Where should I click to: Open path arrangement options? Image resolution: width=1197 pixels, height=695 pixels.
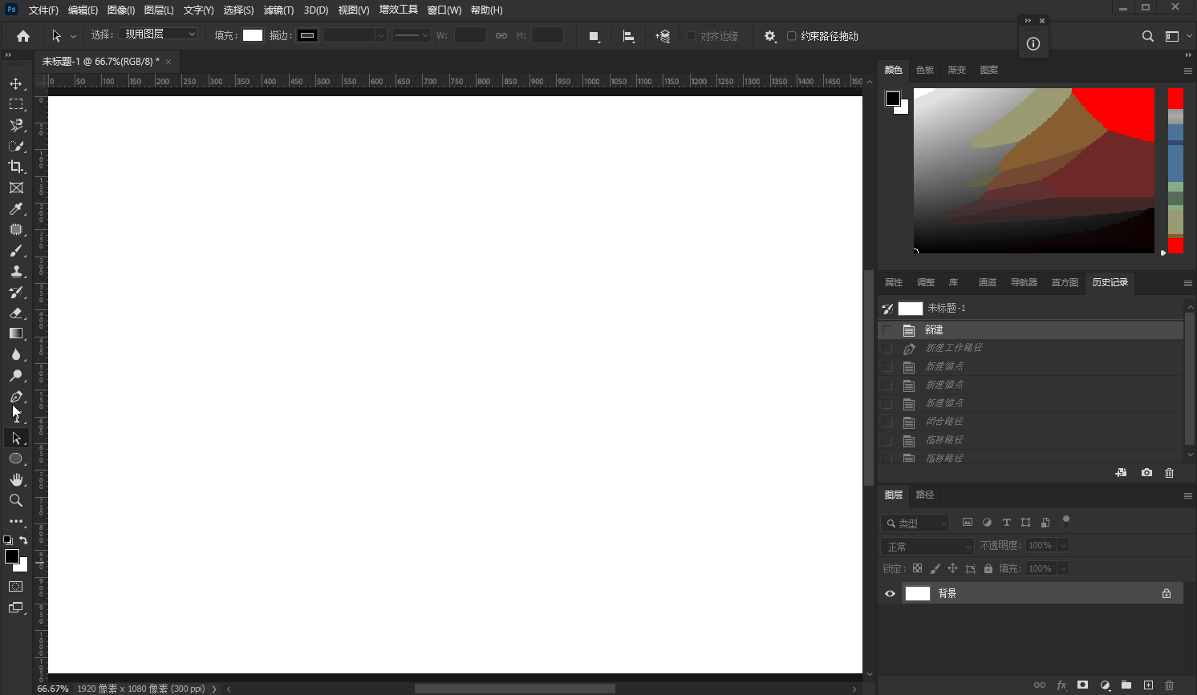pyautogui.click(x=663, y=36)
